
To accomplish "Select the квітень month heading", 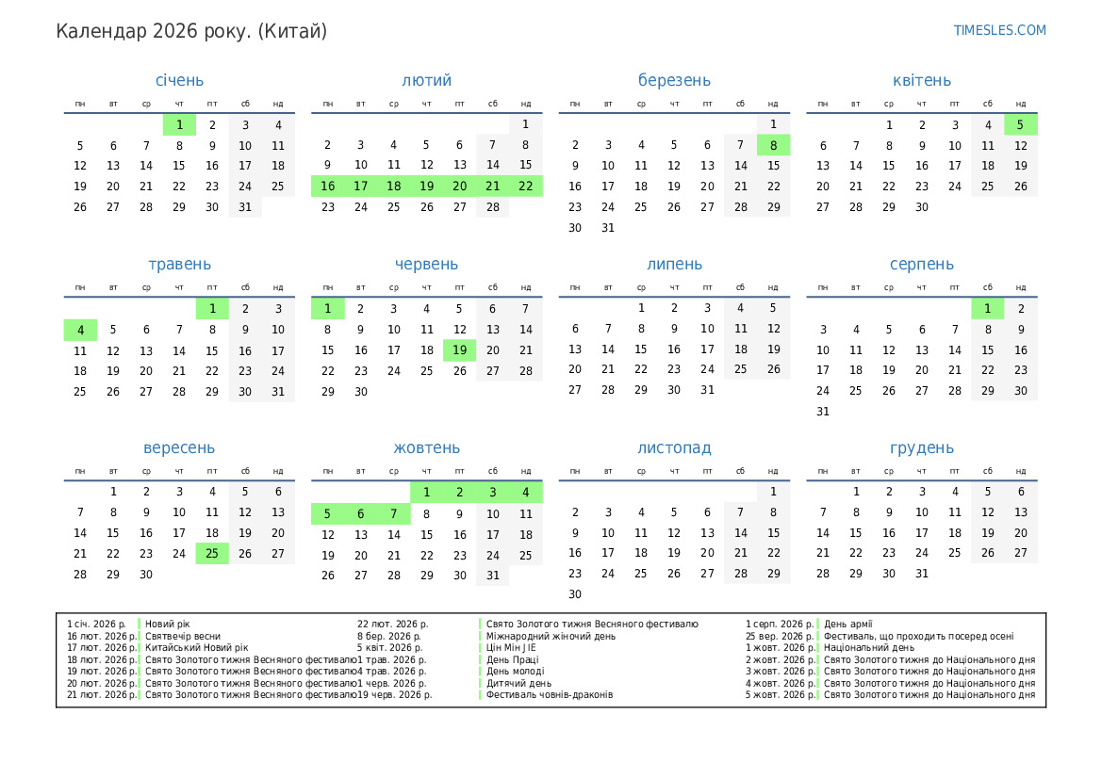I will pyautogui.click(x=921, y=80).
